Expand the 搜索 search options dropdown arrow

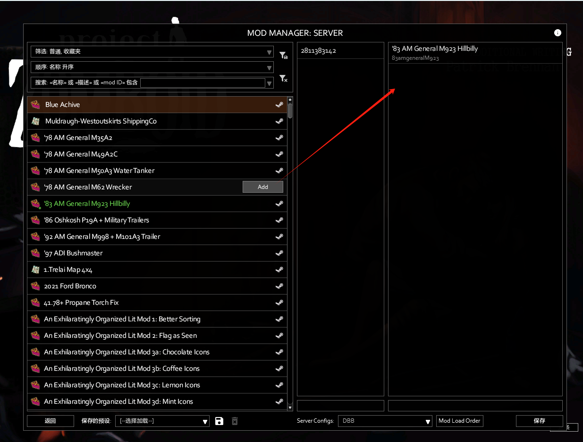(270, 83)
